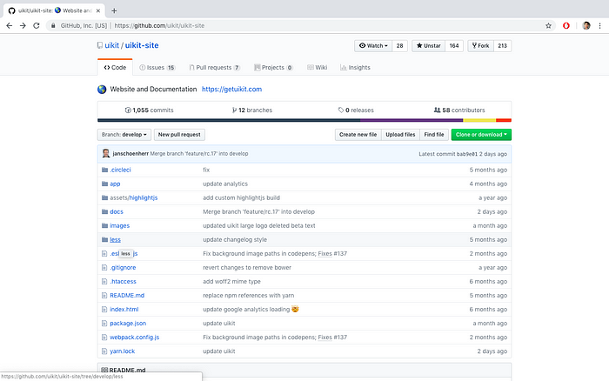Select the Code tab
The width and height of the screenshot is (609, 381).
coord(115,67)
